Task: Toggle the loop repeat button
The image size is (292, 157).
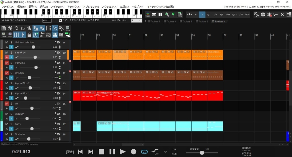Action: coord(144,152)
